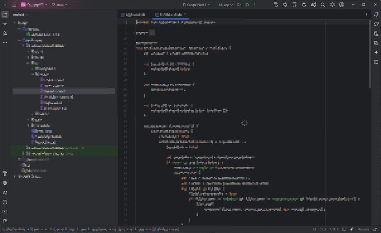
Task: Collapse the top root node in project tree
Action: [15, 23]
